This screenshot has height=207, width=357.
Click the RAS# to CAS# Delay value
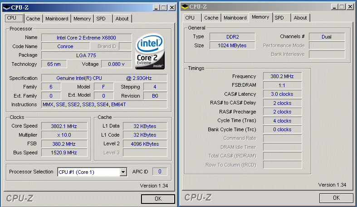pos(282,103)
